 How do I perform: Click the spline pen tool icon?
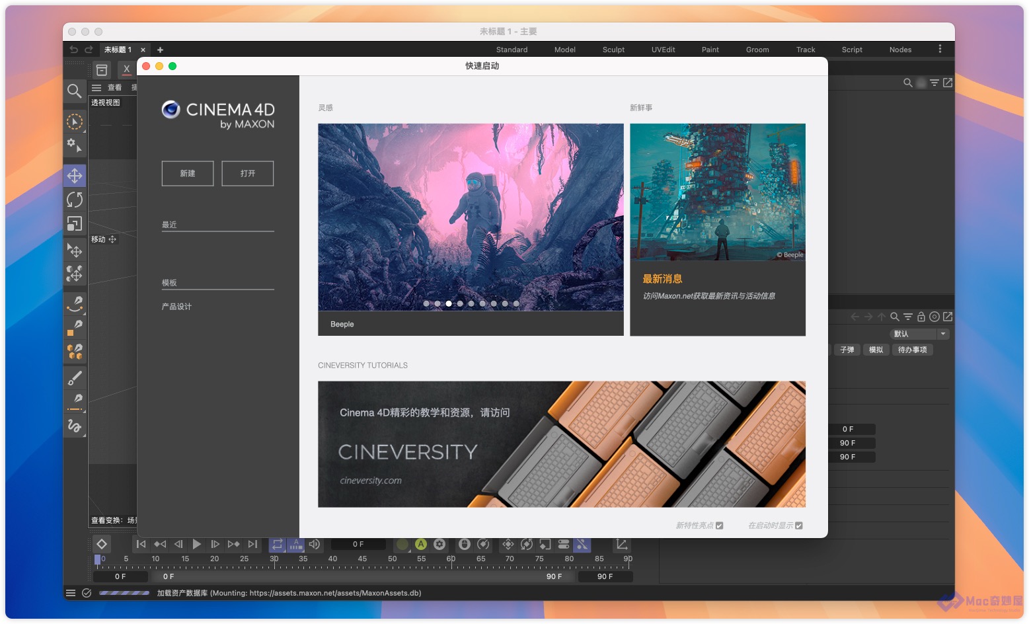(75, 303)
